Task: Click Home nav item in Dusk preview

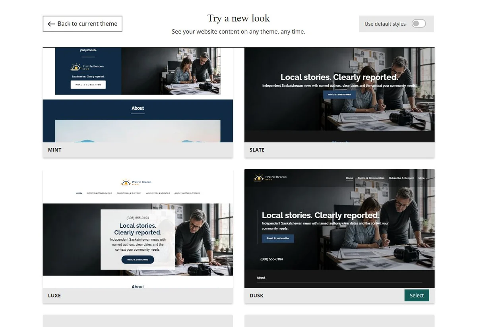Action: point(349,178)
